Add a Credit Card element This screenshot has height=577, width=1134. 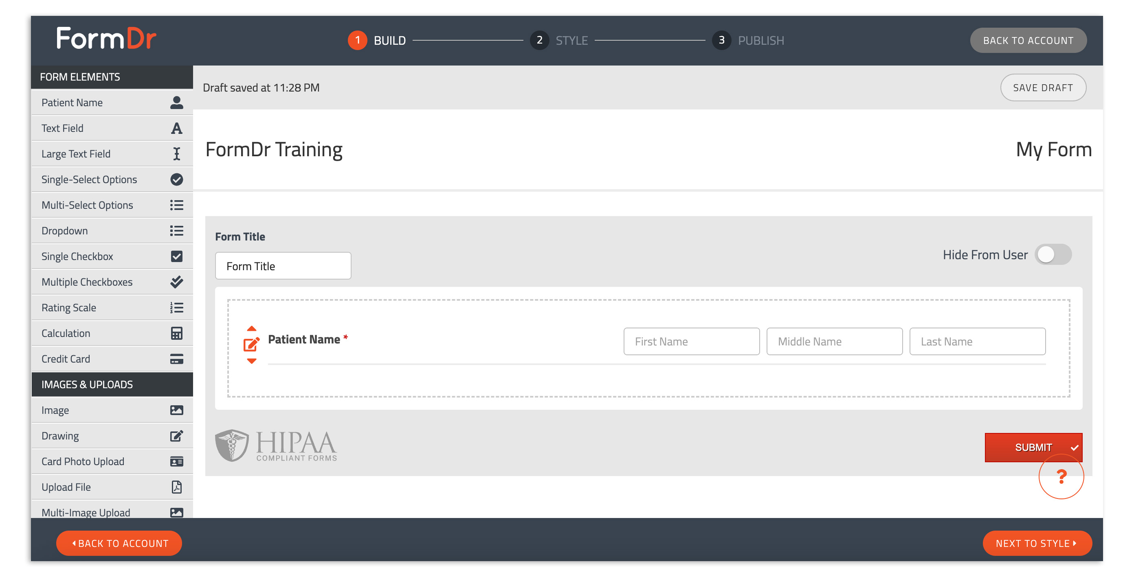(112, 359)
